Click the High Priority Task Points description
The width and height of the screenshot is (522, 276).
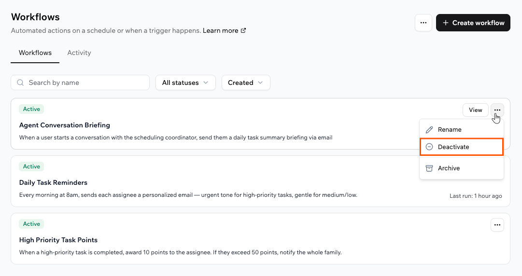pyautogui.click(x=181, y=252)
